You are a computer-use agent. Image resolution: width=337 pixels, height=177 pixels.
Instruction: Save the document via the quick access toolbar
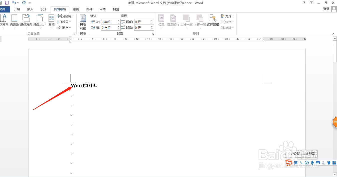7,3
